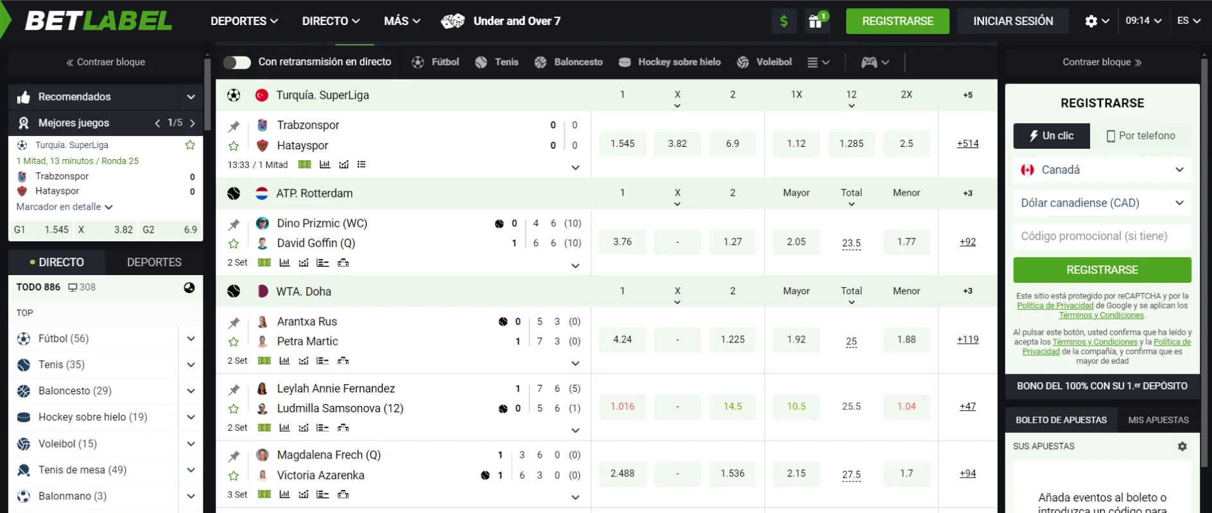Open court view icon for Prizmic match
Viewport: 1212px width, 513px height.
pos(264,263)
